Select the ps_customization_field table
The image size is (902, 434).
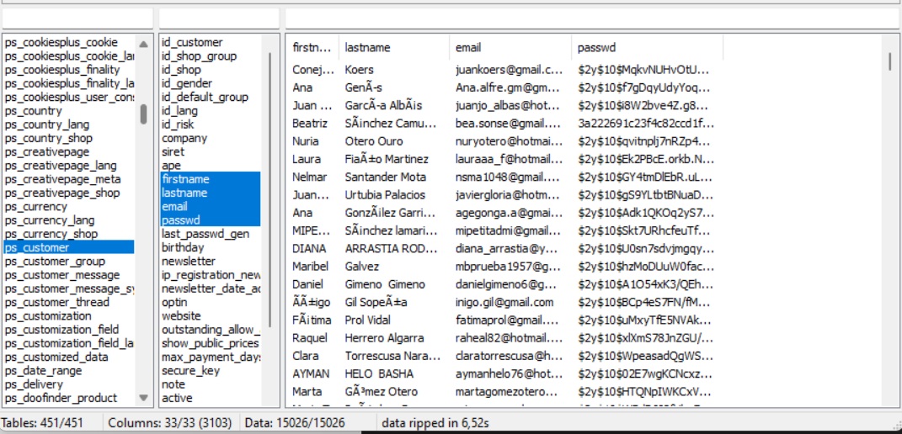click(x=68, y=330)
